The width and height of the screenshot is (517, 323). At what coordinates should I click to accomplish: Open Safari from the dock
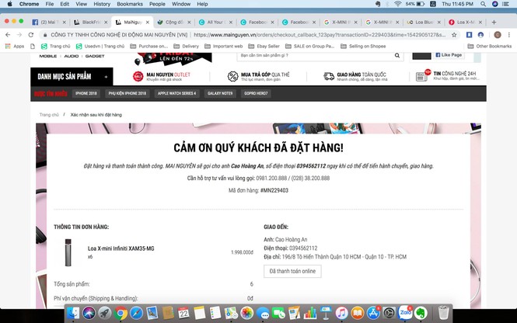pyautogui.click(x=136, y=313)
